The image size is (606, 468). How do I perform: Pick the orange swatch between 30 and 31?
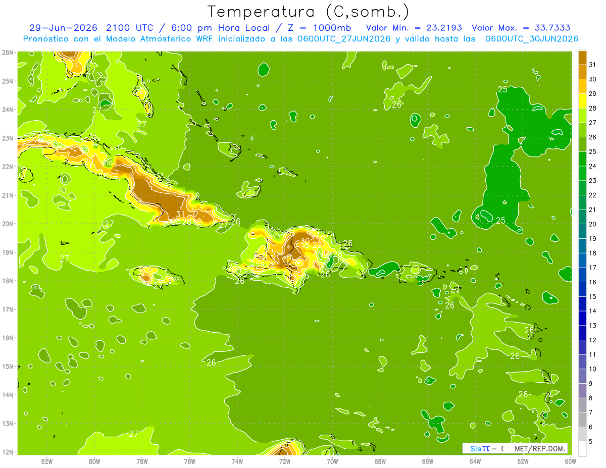point(582,72)
